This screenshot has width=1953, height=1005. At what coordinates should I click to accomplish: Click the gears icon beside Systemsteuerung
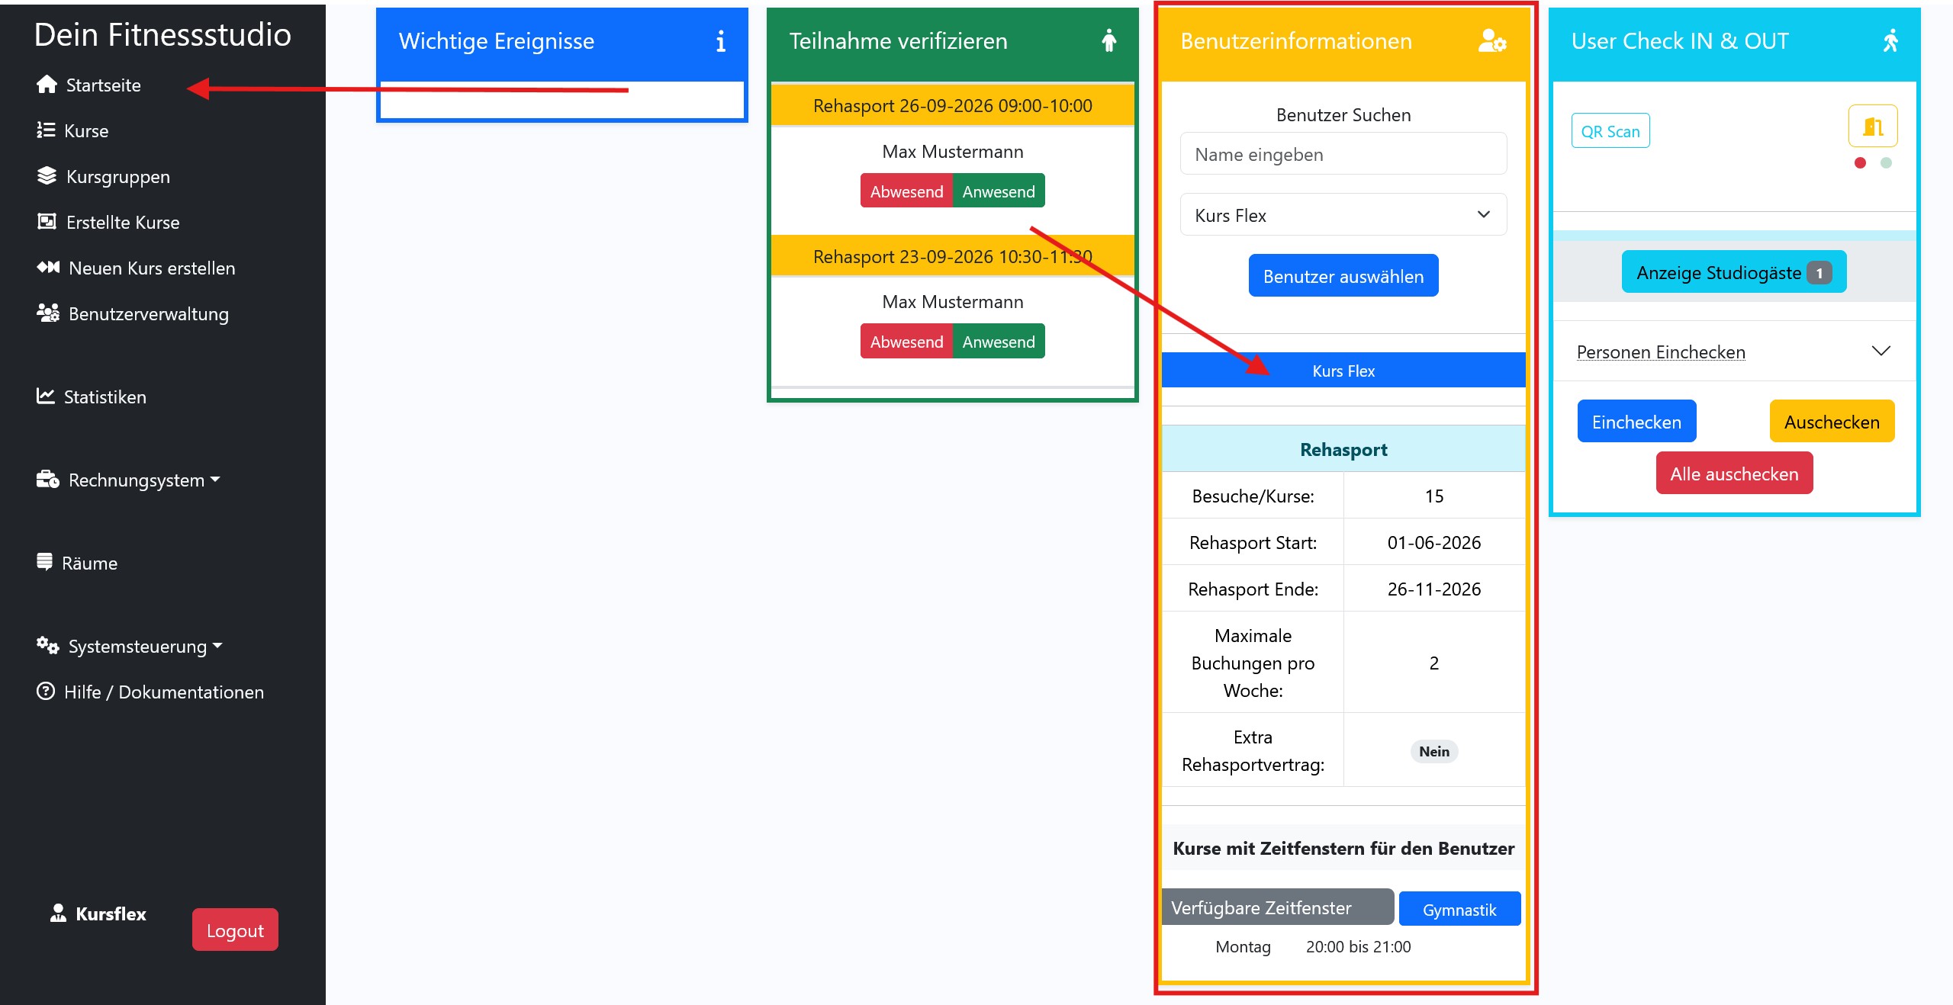click(x=48, y=646)
